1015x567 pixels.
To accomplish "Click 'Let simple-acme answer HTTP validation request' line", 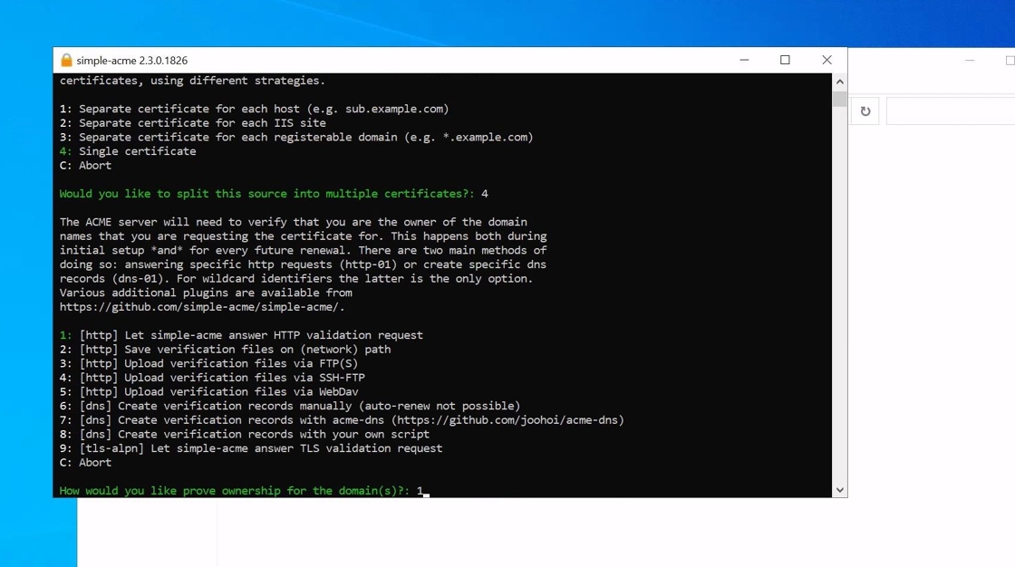I will 241,335.
